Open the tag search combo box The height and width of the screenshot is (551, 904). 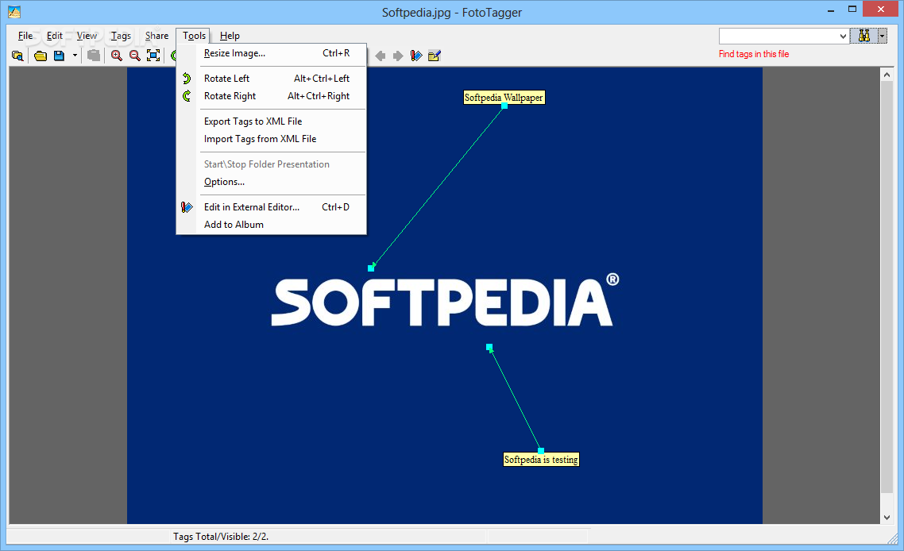[x=784, y=36]
